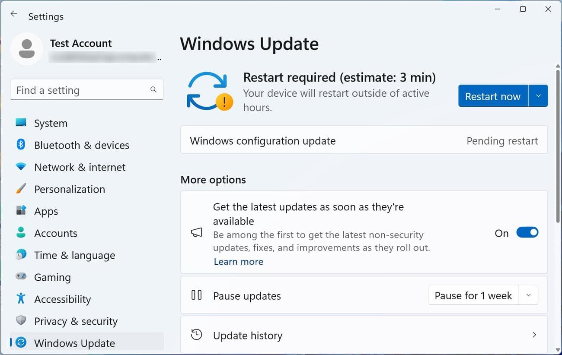This screenshot has width=562, height=355.
Task: Open the Learn more link
Action: pos(238,261)
